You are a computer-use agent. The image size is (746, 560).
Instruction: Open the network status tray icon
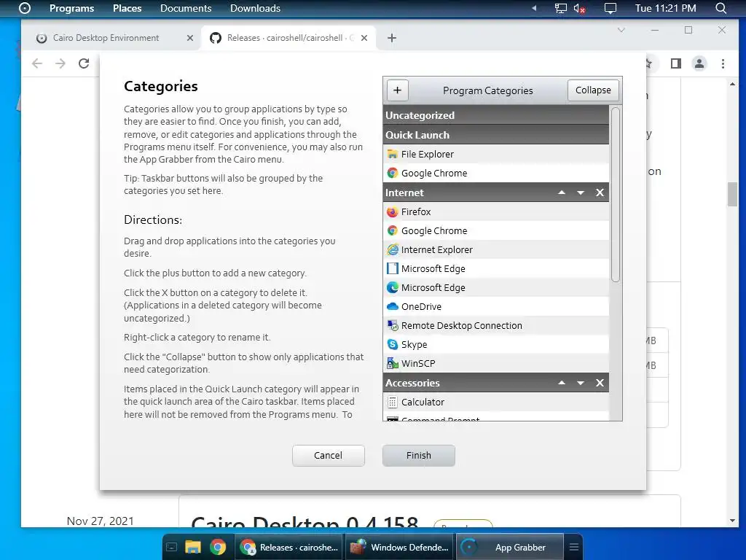click(561, 8)
